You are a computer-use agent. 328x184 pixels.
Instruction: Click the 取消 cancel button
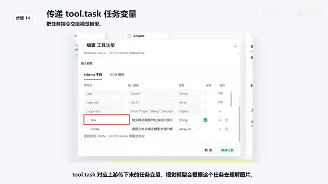[208, 150]
